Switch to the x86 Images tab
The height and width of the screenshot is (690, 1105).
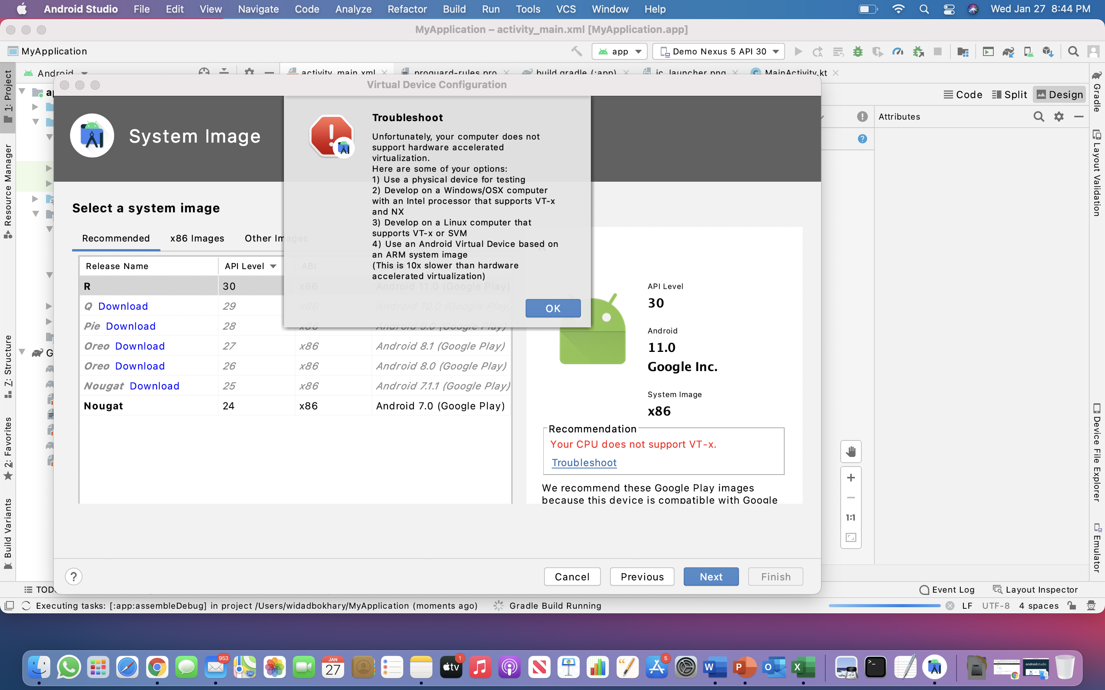point(197,238)
